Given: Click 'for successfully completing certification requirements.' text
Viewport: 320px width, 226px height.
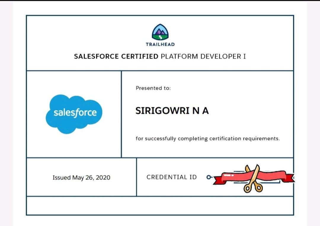Looking at the screenshot, I should 207,139.
